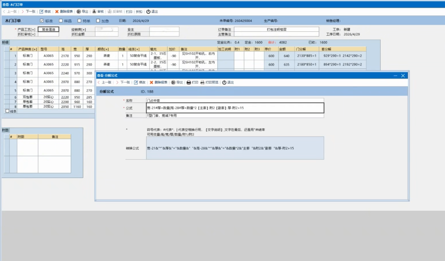
Task: Click 宽 cell 915 in row 2
Action: click(x=77, y=64)
